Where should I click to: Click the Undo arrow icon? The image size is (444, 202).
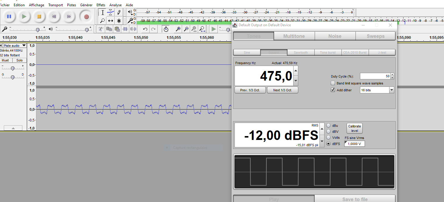coord(145,29)
